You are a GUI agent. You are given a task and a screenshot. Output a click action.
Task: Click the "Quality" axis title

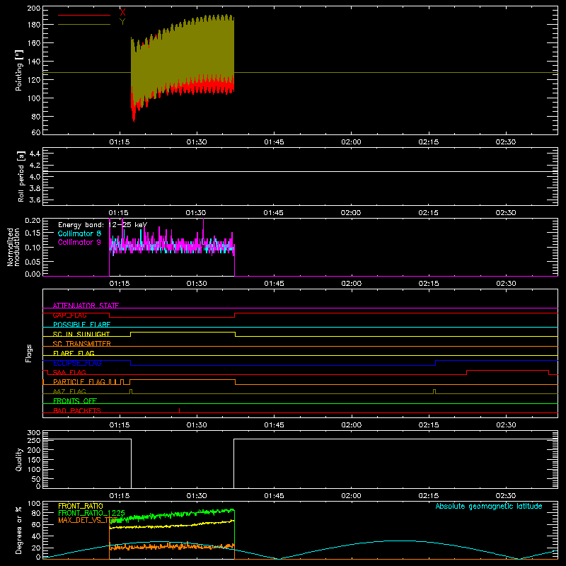click(19, 459)
